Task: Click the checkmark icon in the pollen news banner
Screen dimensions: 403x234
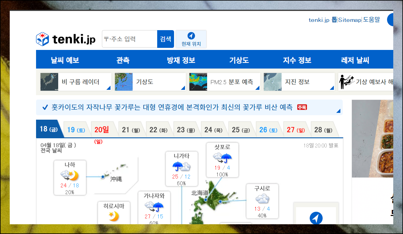Action: 45,107
